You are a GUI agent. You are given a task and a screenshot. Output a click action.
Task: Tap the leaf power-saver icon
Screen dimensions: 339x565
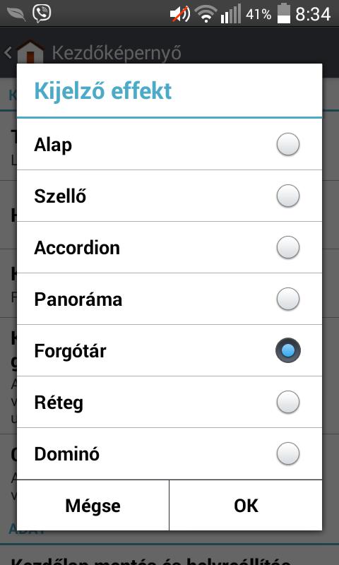click(x=16, y=14)
